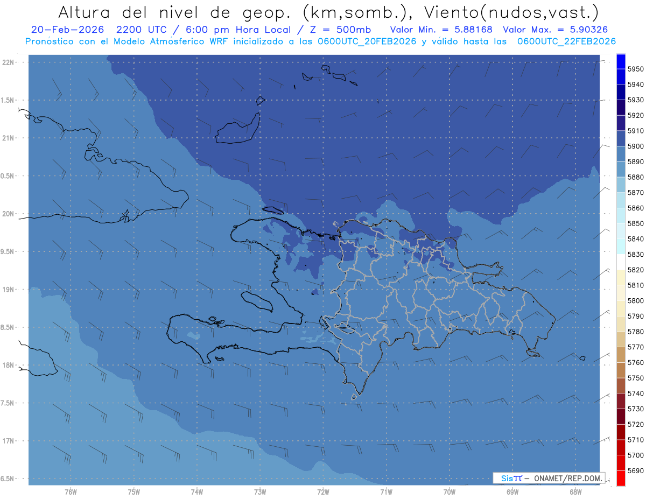Image resolution: width=646 pixels, height=499 pixels.
Task: Click the '5910' colorbar label
Action: [635, 131]
